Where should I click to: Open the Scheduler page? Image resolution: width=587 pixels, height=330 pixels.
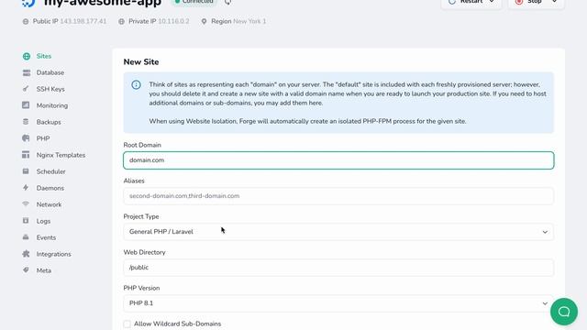pyautogui.click(x=51, y=171)
